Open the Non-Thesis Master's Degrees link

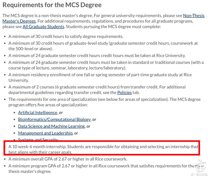click(x=193, y=16)
